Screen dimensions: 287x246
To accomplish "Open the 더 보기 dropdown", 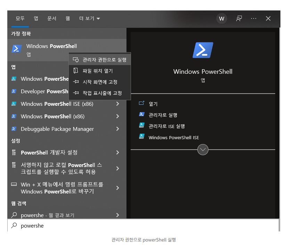I will tap(90, 18).
